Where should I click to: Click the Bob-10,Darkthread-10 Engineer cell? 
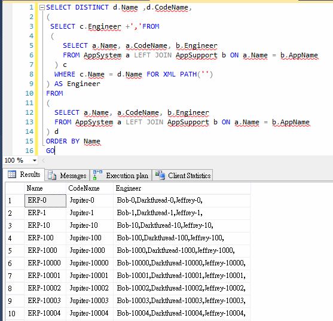pos(182,225)
